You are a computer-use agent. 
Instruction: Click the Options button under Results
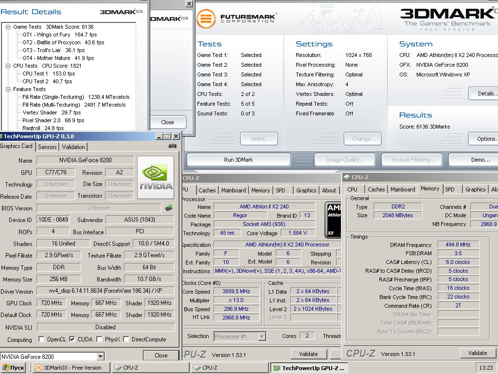pos(483,139)
